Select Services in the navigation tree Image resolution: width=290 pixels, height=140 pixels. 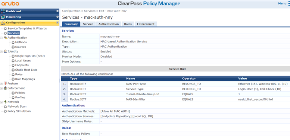point(14,33)
